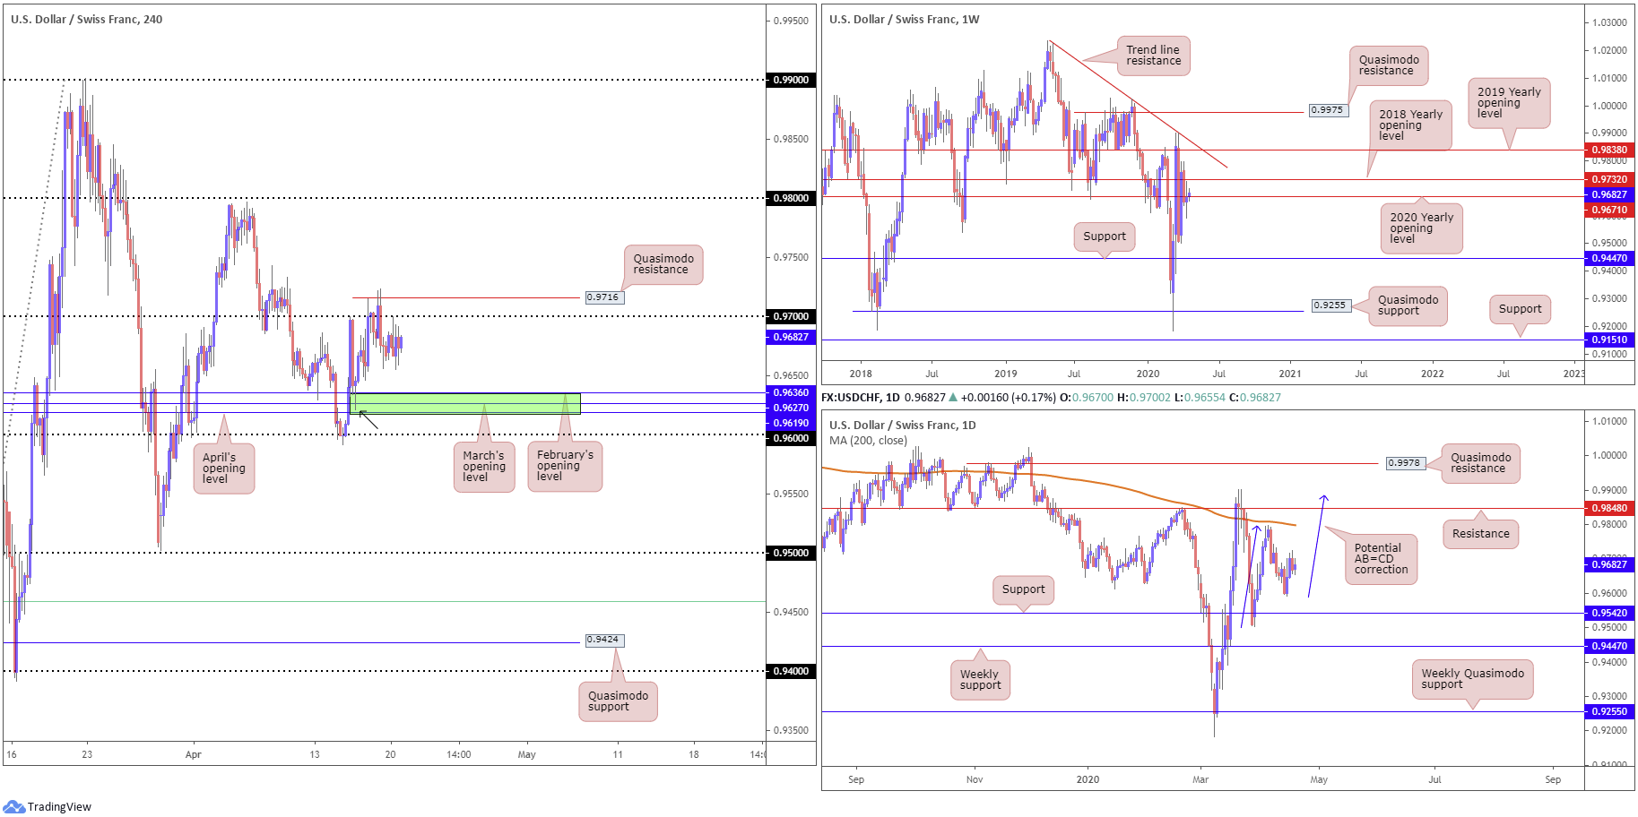Click the Apr label on the 240 time axis
1638x817 pixels.
click(194, 754)
